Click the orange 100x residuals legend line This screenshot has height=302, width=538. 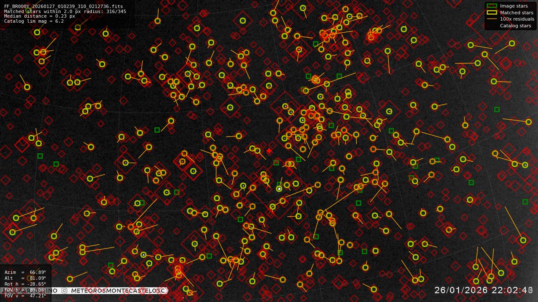click(492, 19)
